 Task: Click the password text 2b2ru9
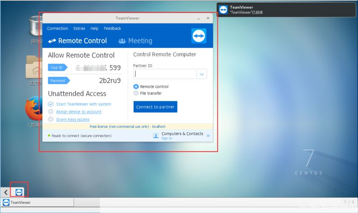point(110,81)
